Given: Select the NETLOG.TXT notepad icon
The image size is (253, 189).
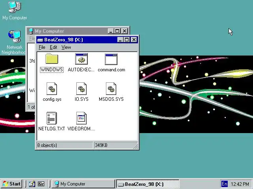Looking at the screenshot, I should 52,118.
